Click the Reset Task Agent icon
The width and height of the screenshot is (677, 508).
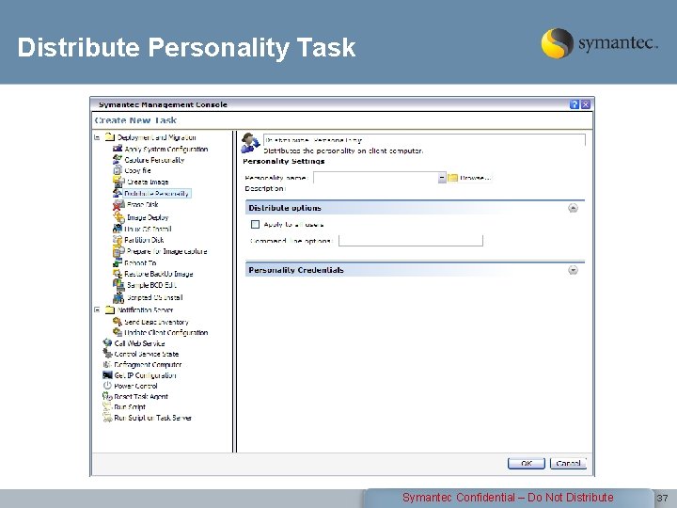tap(107, 396)
